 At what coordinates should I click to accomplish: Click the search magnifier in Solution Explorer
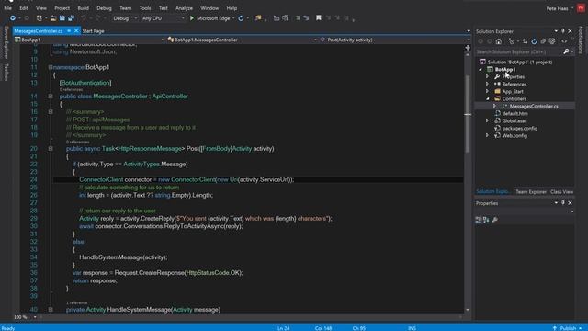(566, 51)
